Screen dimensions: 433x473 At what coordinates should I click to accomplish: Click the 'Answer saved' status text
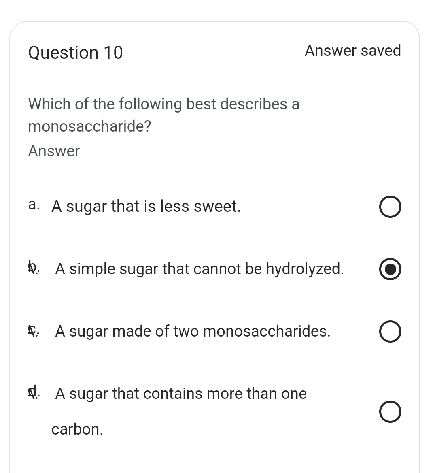point(352,51)
